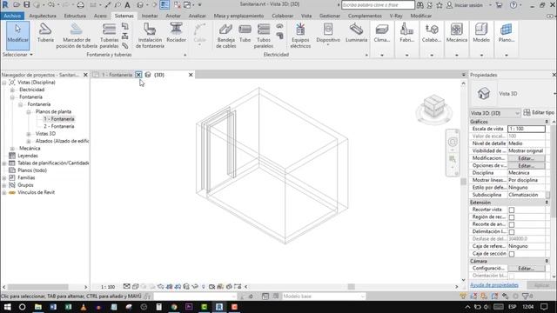This screenshot has width=557, height=313.
Task: Select 2 - Fontanería in project browser
Action: click(x=59, y=126)
